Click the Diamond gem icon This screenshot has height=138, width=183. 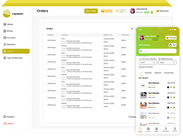(158, 11)
